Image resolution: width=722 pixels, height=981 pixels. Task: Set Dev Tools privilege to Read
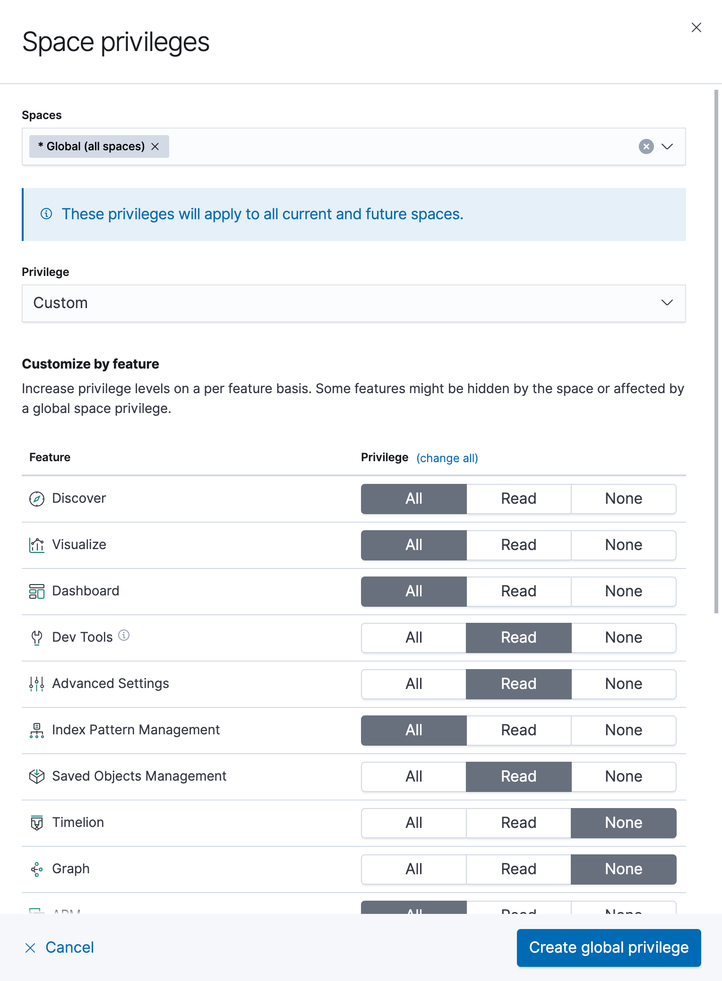tap(519, 637)
